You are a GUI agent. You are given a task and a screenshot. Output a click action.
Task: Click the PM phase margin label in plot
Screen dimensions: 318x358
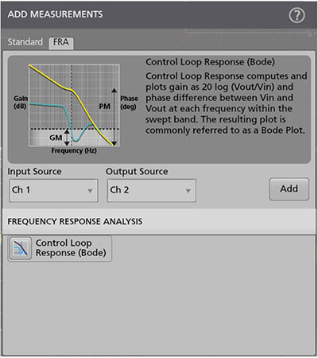tap(105, 107)
